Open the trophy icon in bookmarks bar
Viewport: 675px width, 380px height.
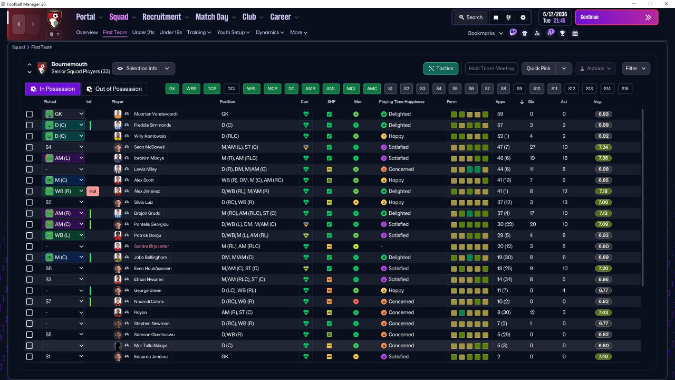coord(563,33)
